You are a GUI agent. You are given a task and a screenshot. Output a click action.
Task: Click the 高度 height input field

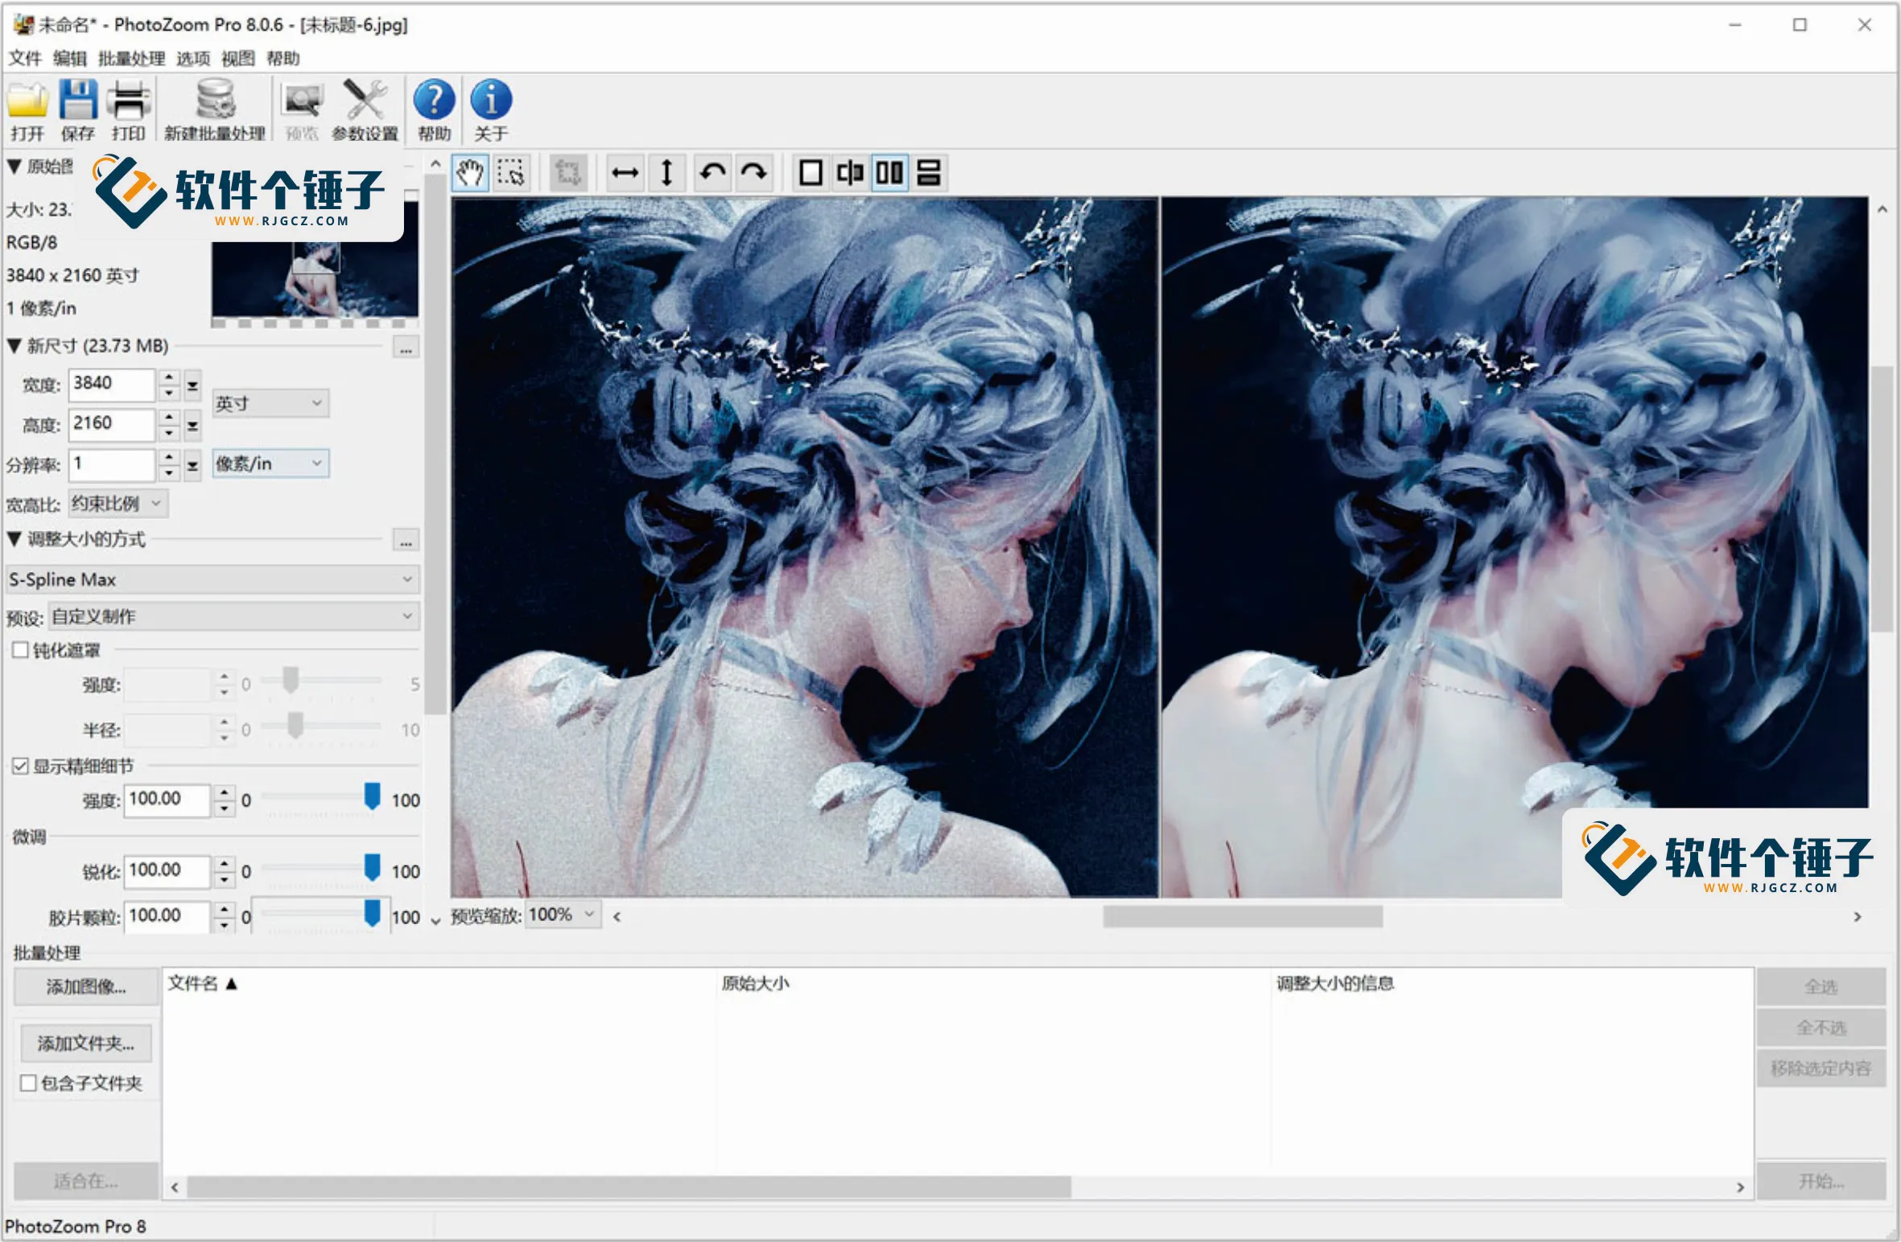point(111,425)
